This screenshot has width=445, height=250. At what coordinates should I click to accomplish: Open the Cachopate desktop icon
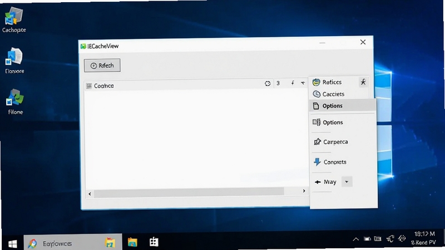(x=13, y=20)
